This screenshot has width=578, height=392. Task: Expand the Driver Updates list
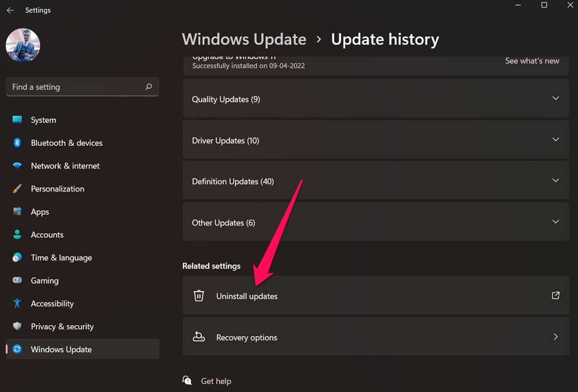(x=556, y=140)
